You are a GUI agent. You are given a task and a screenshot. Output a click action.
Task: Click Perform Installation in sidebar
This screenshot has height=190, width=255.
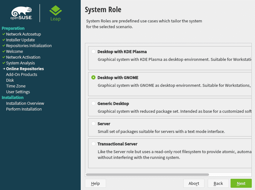(x=24, y=109)
